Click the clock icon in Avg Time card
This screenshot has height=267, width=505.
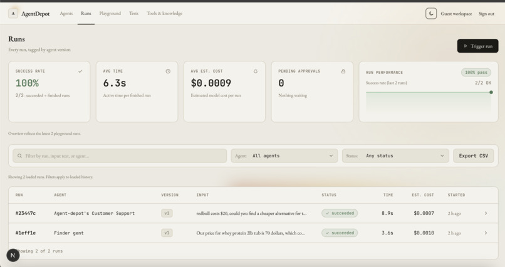pos(168,71)
